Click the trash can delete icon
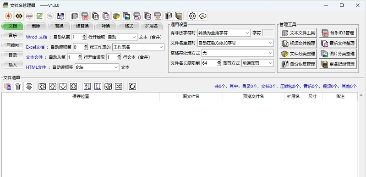366x177 pixels. click(x=18, y=87)
